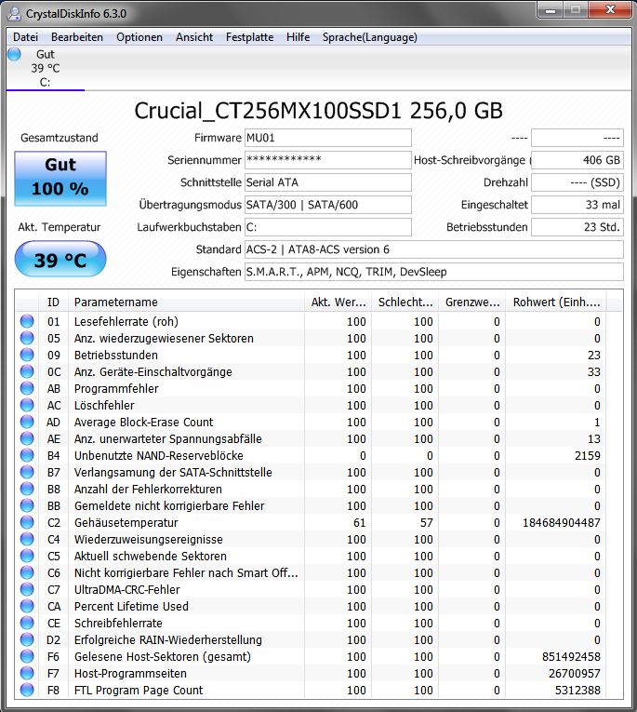The width and height of the screenshot is (637, 712).
Task: Click status icon of Gemeldete nicht korrigierbare Fehler row
Action: coord(27,506)
